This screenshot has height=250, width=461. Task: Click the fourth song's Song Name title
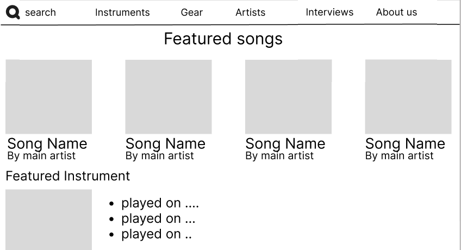point(405,143)
